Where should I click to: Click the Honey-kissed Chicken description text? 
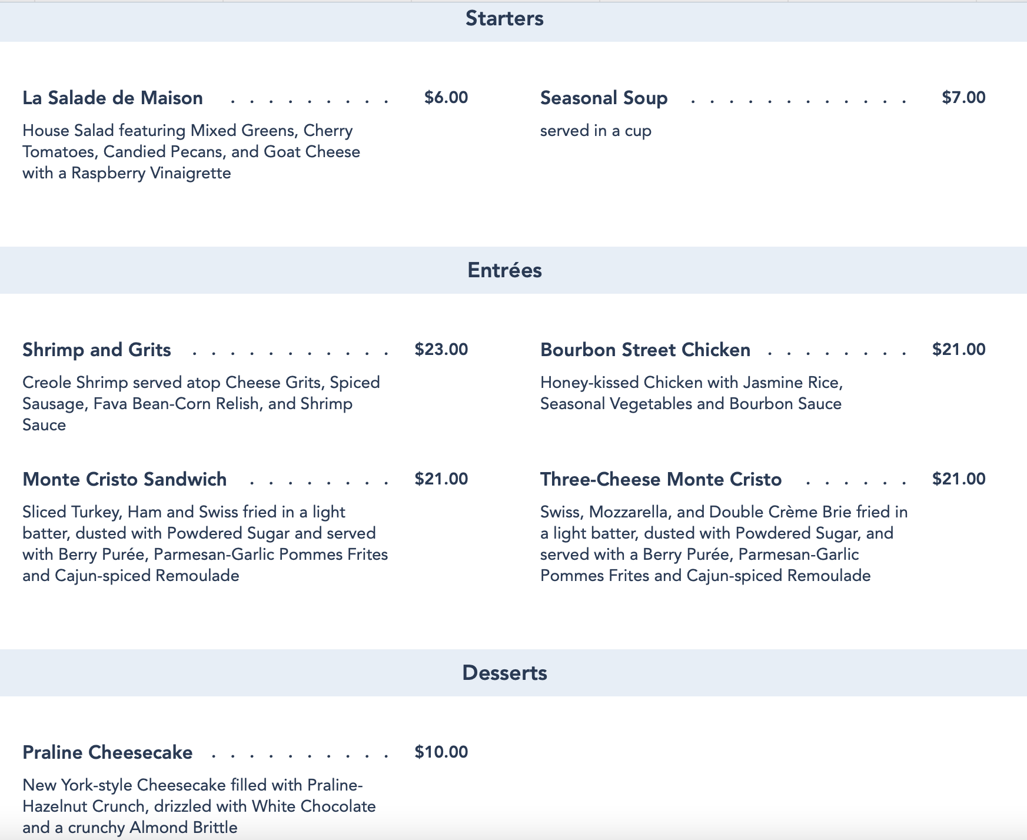[691, 393]
